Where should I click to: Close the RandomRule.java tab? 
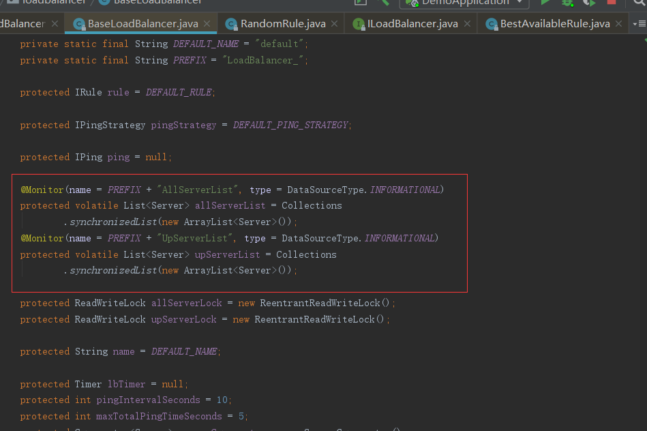[x=335, y=24]
